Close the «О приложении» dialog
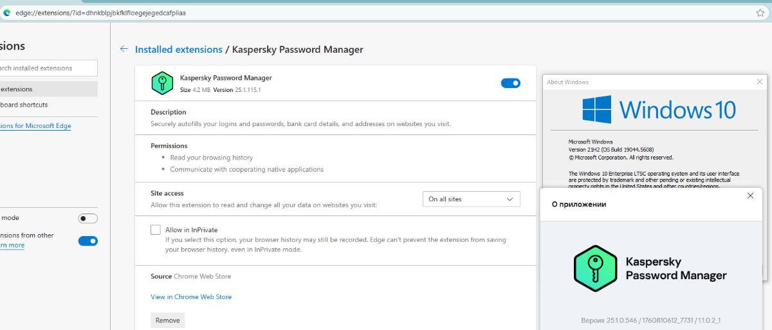Screen dimensions: 772x330 [x=750, y=196]
